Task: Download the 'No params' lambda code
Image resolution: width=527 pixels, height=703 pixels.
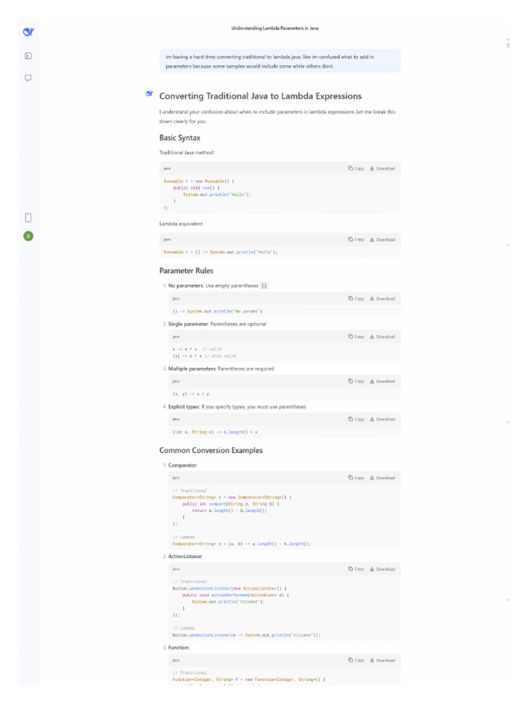Action: [x=382, y=299]
